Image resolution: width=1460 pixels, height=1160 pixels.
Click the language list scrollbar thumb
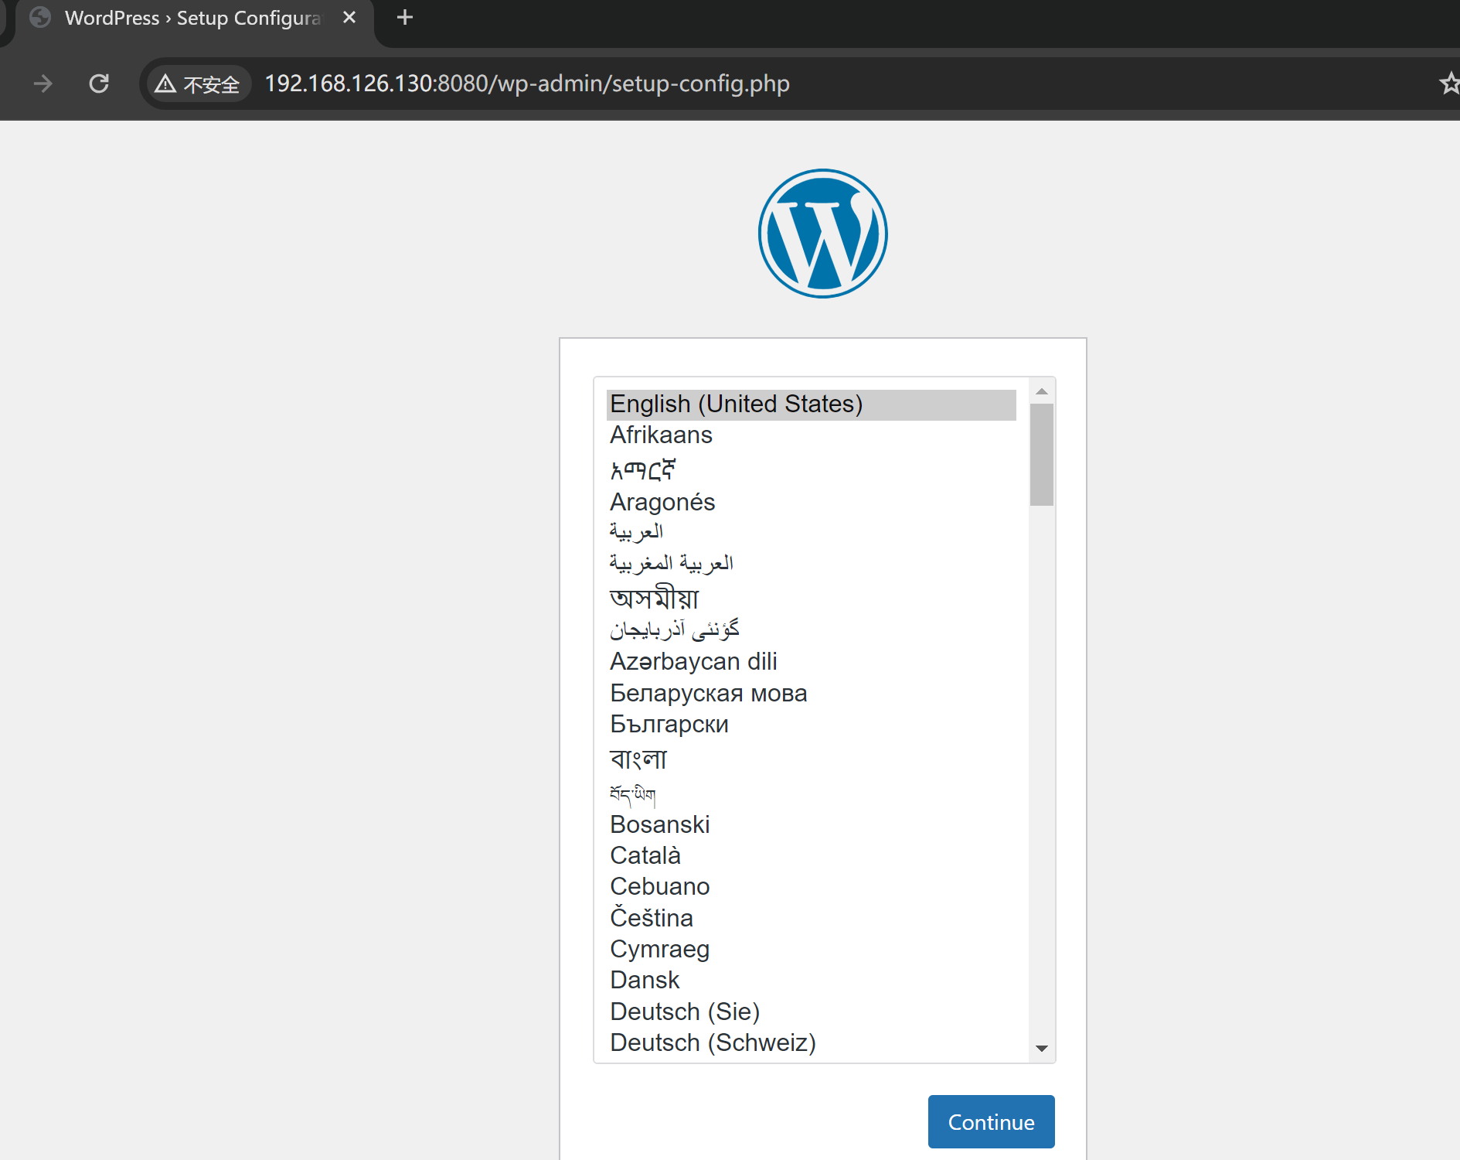point(1041,454)
